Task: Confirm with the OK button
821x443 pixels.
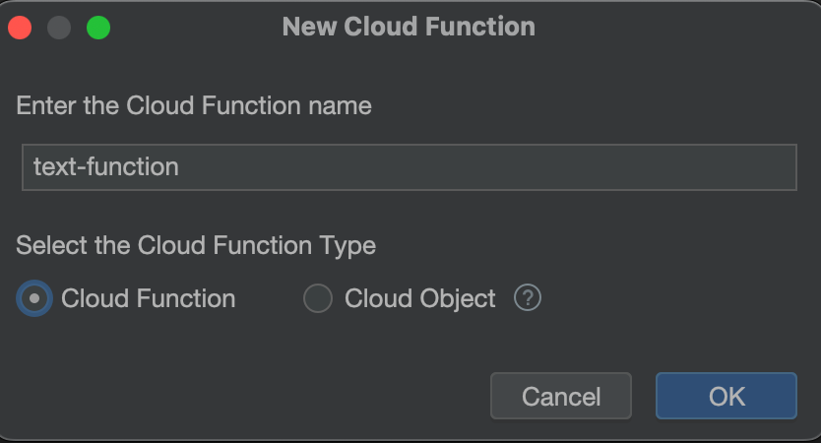Action: [x=726, y=396]
